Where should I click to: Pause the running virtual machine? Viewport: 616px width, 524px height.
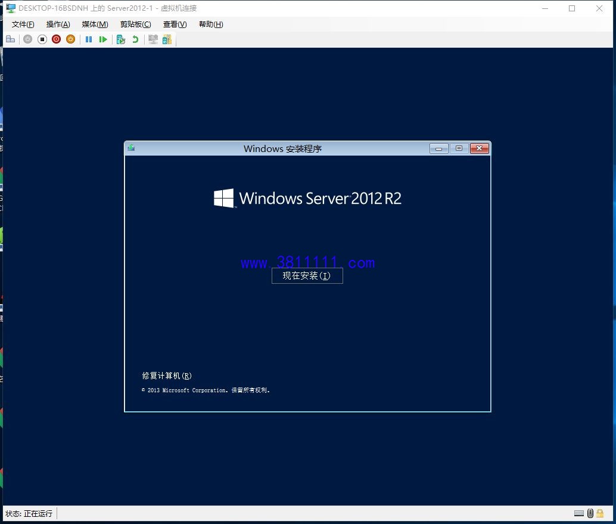pos(89,39)
